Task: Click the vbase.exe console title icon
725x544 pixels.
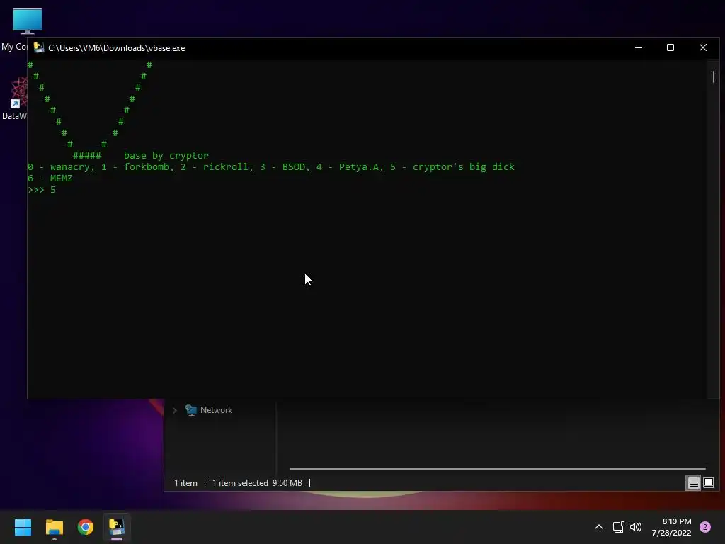Action: click(x=39, y=47)
